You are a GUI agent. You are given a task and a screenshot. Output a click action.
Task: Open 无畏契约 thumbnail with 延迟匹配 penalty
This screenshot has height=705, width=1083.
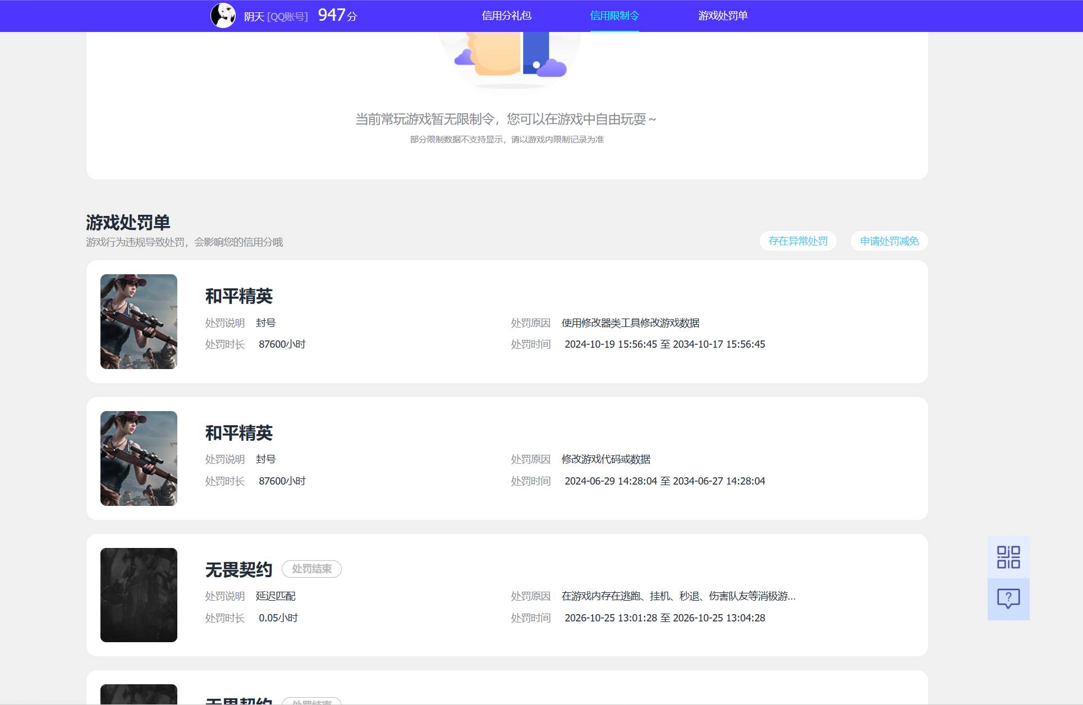[139, 595]
